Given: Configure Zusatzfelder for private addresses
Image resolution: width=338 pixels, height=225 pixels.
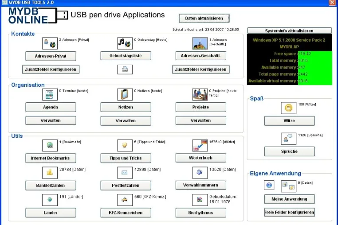Looking at the screenshot, I should tap(51, 70).
